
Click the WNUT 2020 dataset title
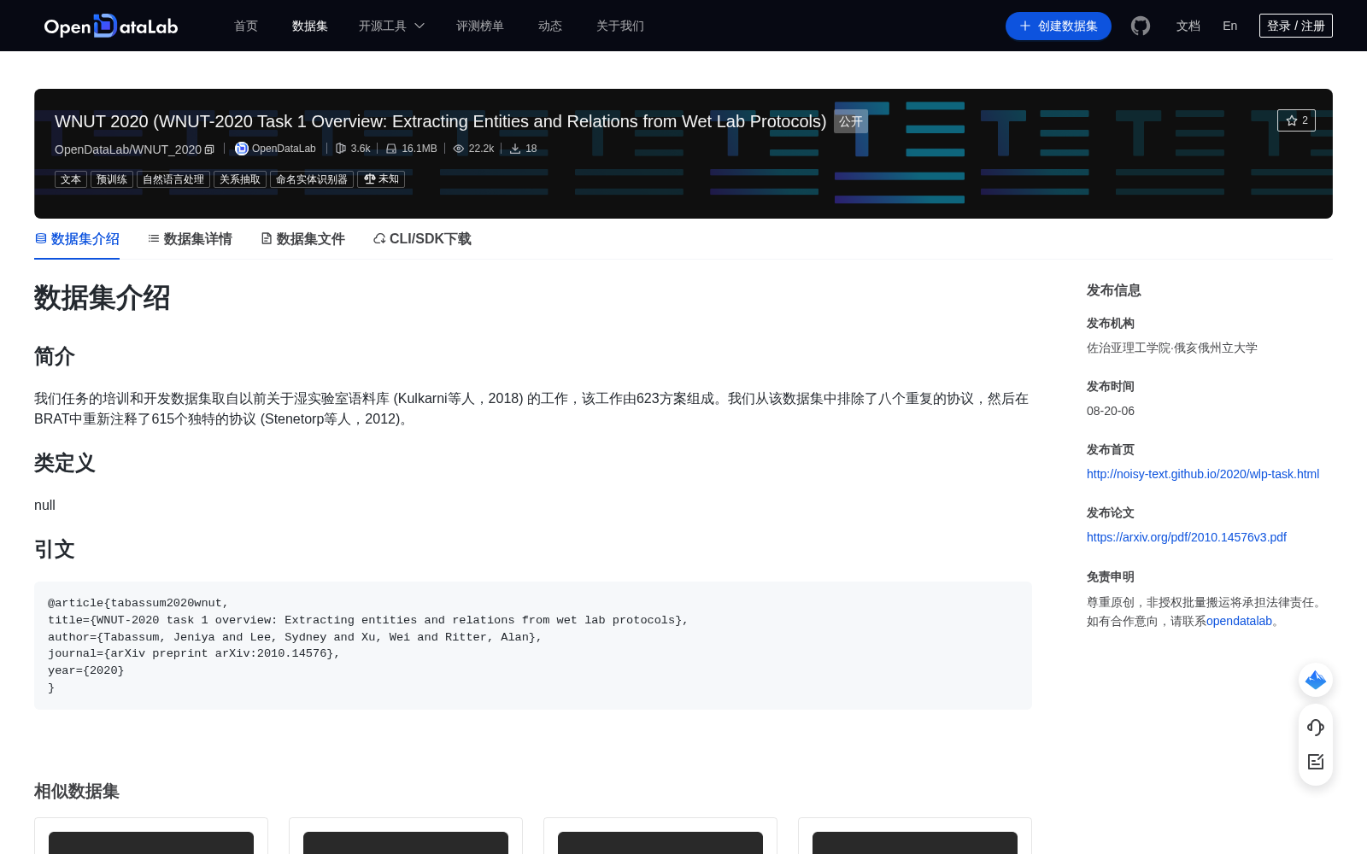[x=441, y=121]
